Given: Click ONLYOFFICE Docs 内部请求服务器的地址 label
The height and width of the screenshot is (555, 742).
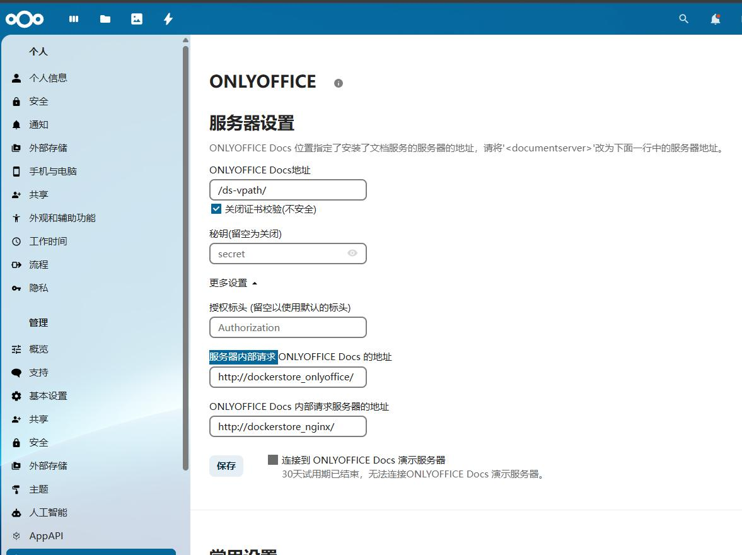Looking at the screenshot, I should point(299,406).
